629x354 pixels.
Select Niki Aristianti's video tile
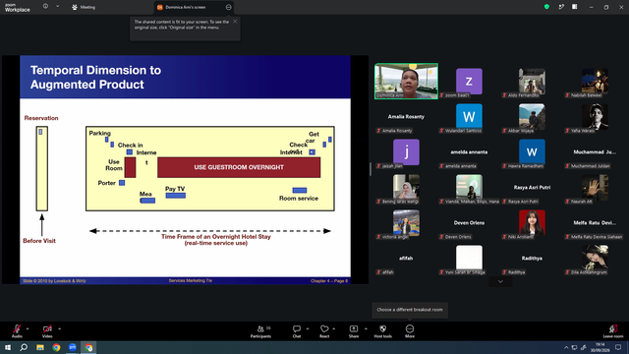(x=532, y=223)
